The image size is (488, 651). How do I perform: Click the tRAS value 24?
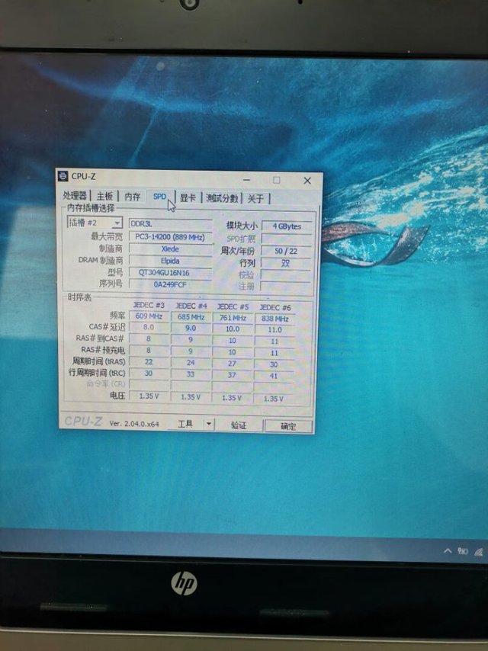coord(191,363)
